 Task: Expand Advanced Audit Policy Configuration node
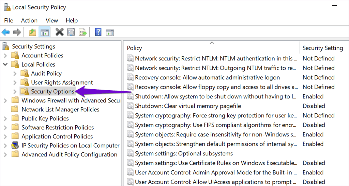pos(5,154)
